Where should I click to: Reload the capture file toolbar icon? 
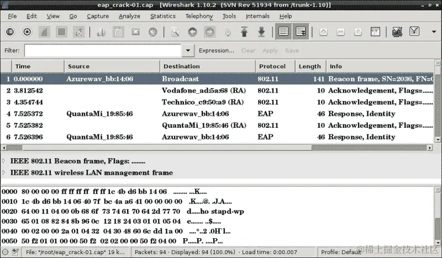pyautogui.click(x=153, y=32)
